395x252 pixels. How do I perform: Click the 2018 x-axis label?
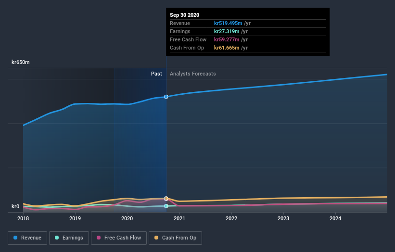tap(23, 218)
